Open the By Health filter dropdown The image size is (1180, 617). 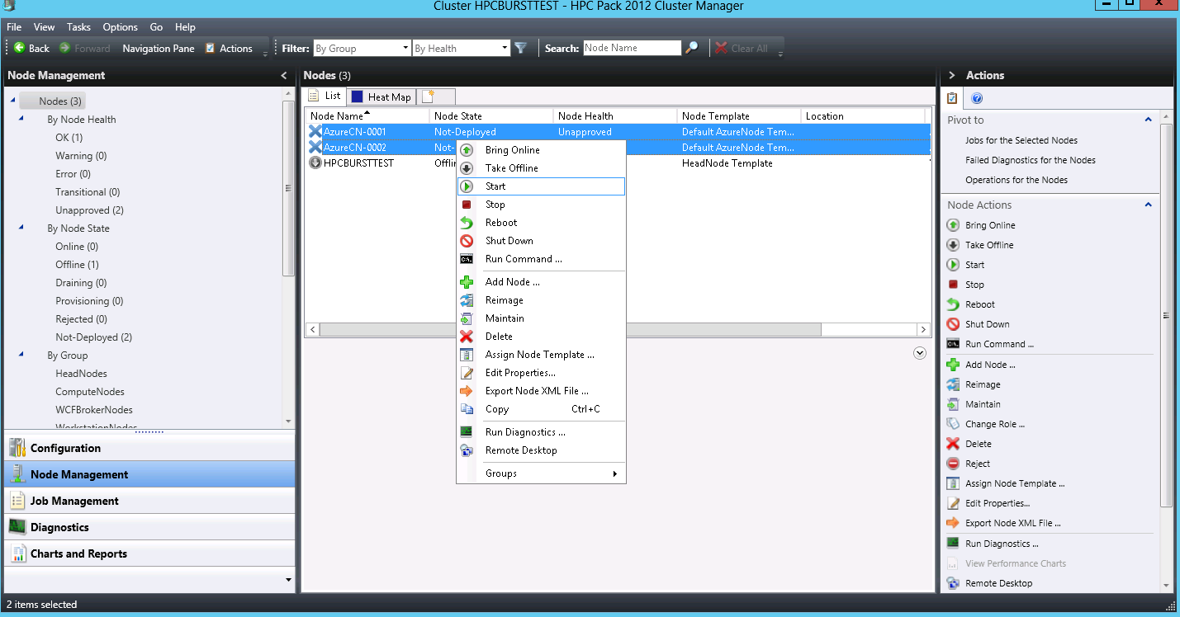point(505,48)
